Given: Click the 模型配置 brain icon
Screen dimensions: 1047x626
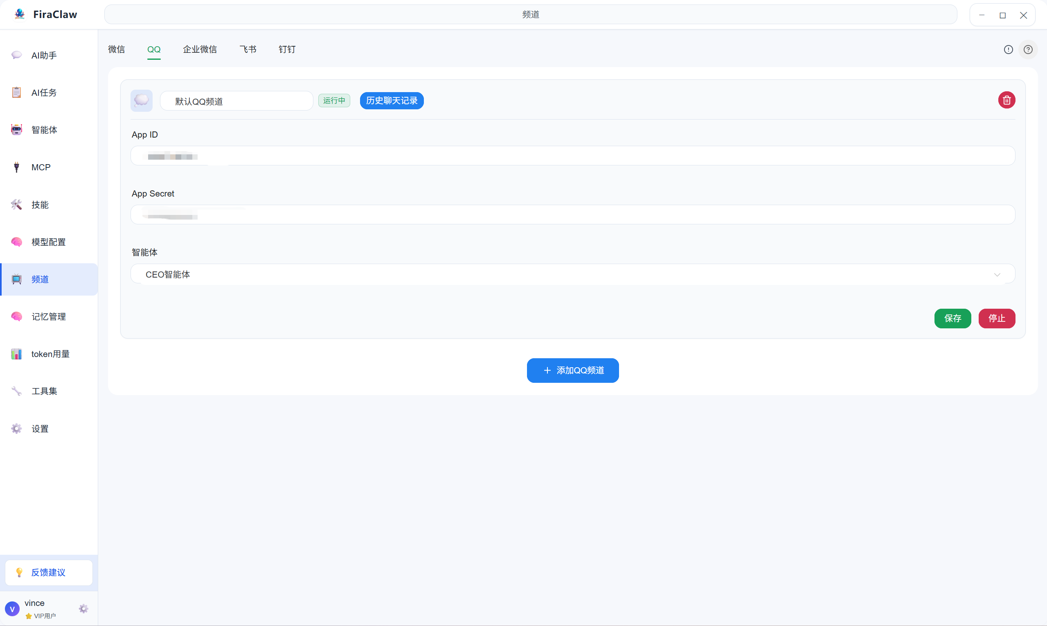Looking at the screenshot, I should (16, 242).
